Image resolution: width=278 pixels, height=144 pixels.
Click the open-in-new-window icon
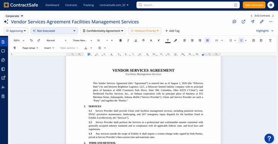point(243,22)
